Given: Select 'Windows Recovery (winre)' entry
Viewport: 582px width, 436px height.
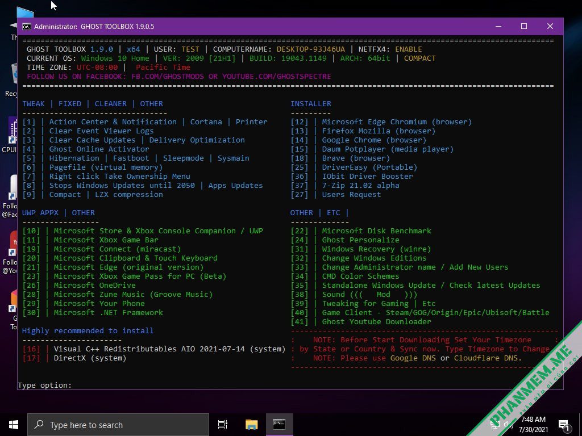Looking at the screenshot, I should point(361,249).
